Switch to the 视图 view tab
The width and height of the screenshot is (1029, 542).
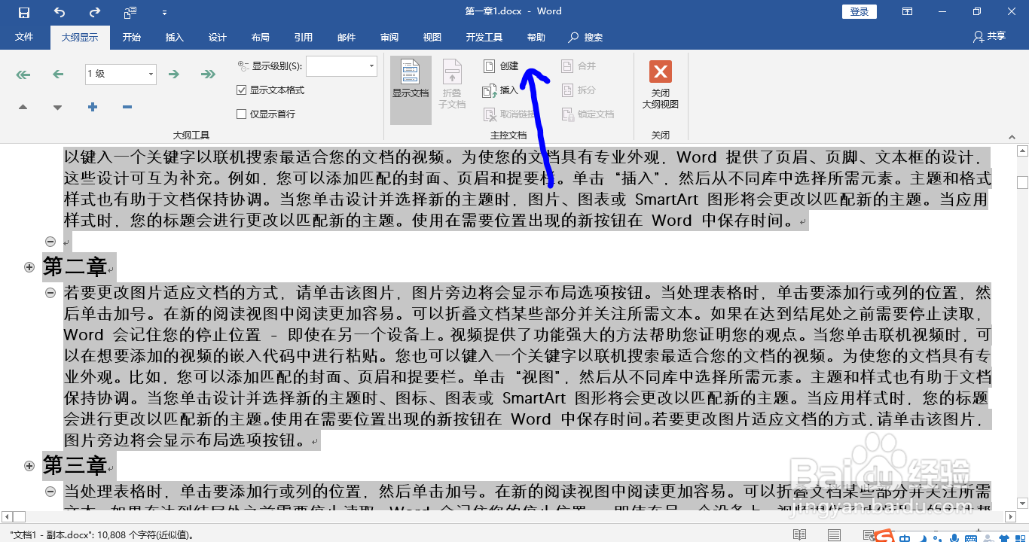[x=432, y=37]
